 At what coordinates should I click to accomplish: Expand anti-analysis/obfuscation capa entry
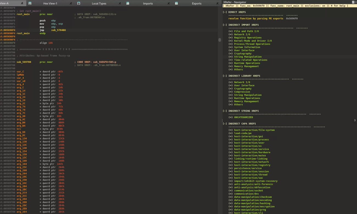coord(231,187)
